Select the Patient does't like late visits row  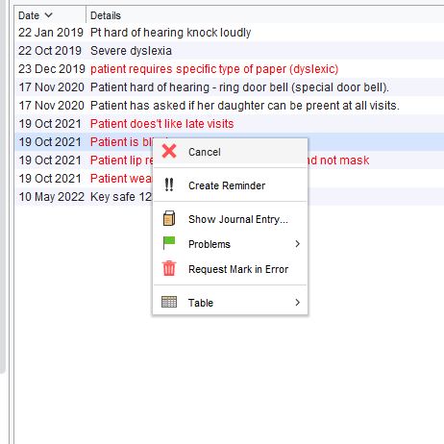[229, 124]
